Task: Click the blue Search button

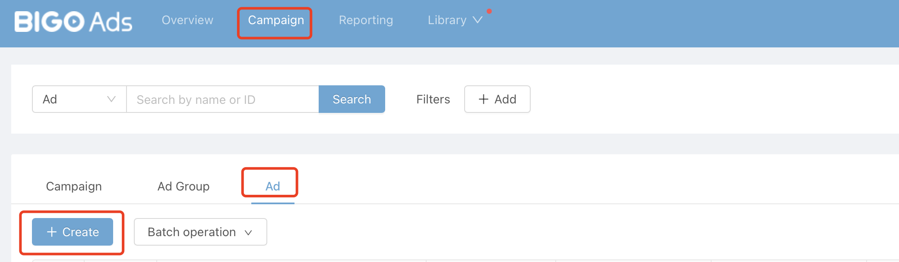Action: click(352, 99)
